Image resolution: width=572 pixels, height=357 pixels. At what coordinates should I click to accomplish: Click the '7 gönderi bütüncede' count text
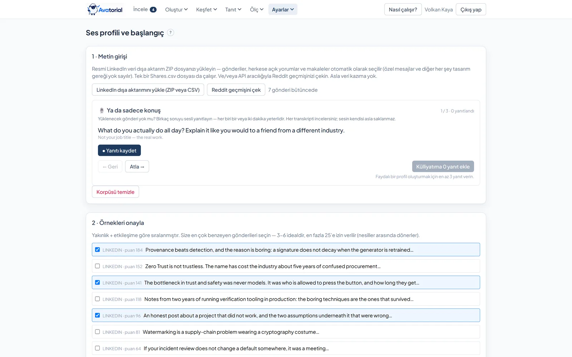[293, 90]
